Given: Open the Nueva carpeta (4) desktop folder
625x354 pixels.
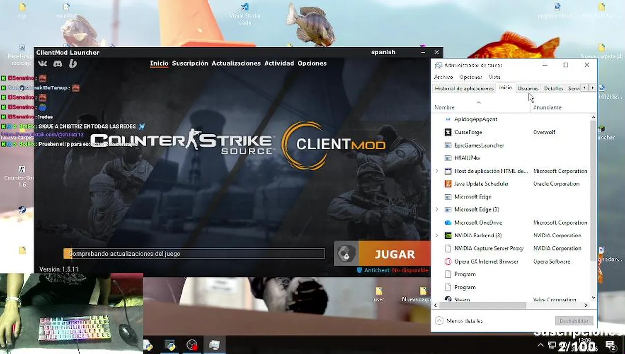Looking at the screenshot, I should coord(601,52).
